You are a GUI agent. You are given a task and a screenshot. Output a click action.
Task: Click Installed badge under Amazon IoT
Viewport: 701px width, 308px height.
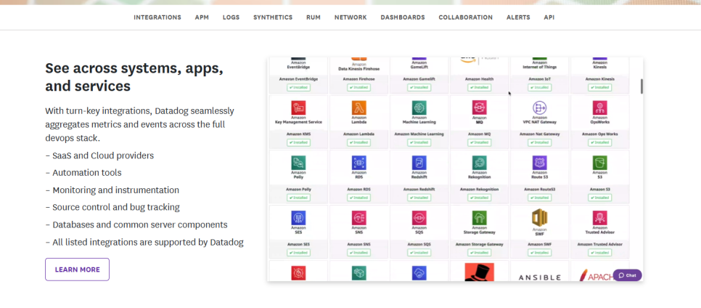pyautogui.click(x=540, y=87)
